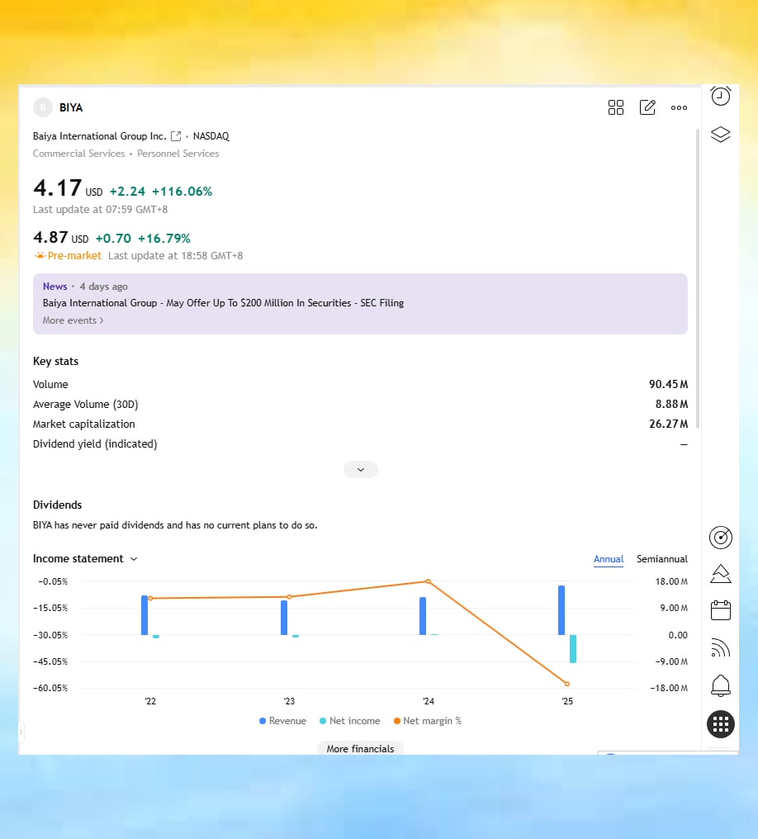Open the Calendar icon in right sidebar
The height and width of the screenshot is (839, 758).
[721, 610]
